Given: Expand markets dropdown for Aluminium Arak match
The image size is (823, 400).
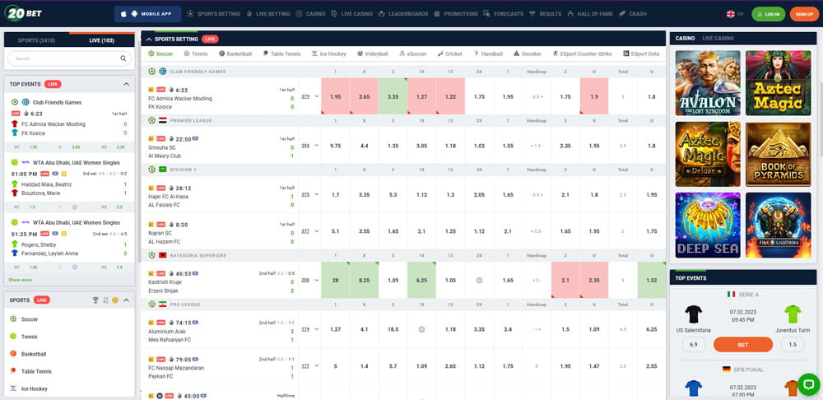Looking at the screenshot, I should 317,330.
